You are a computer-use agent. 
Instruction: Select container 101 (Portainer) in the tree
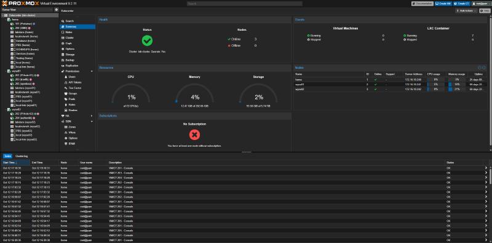(x=23, y=23)
